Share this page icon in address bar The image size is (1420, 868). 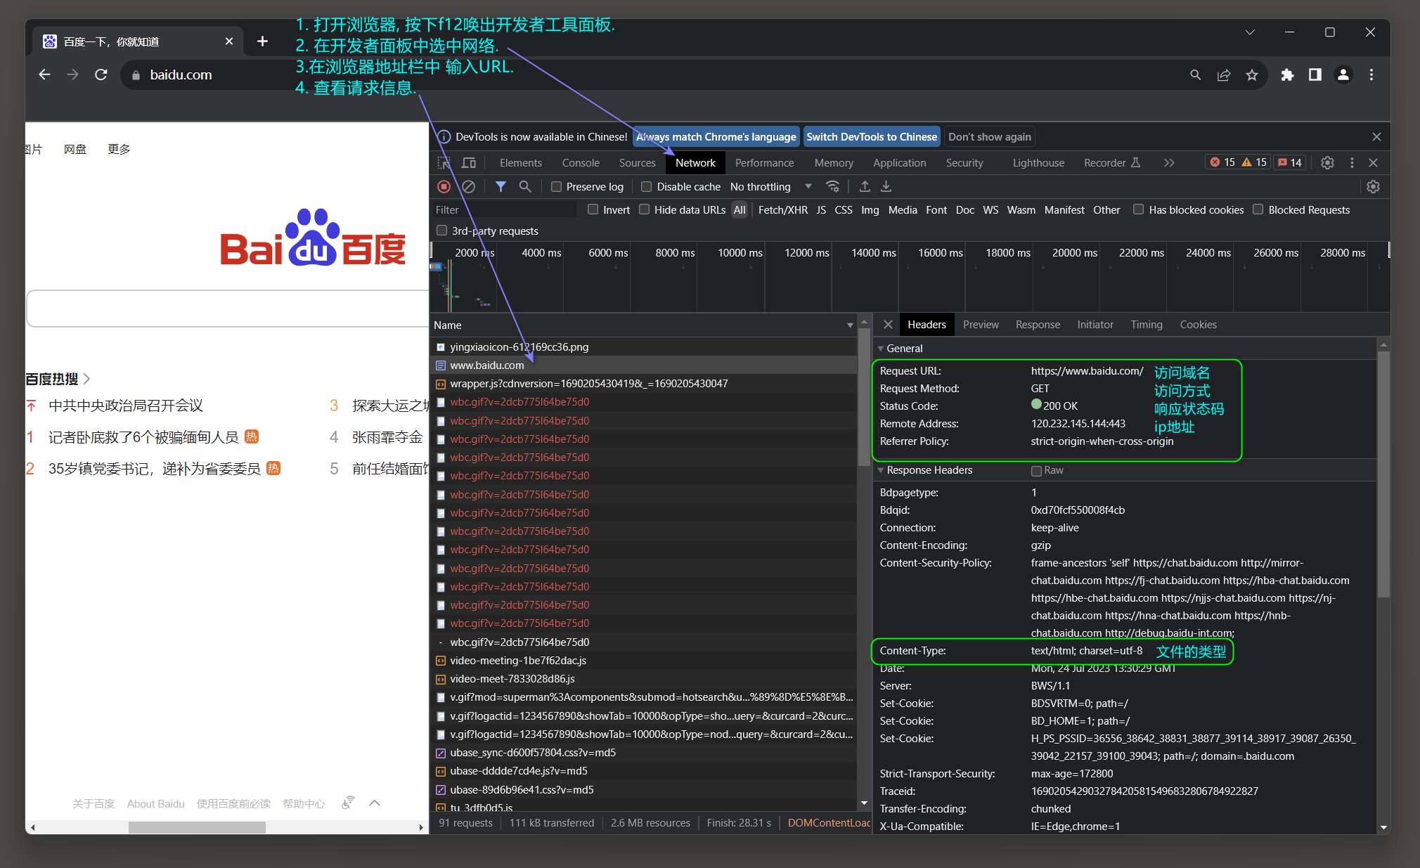coord(1224,75)
